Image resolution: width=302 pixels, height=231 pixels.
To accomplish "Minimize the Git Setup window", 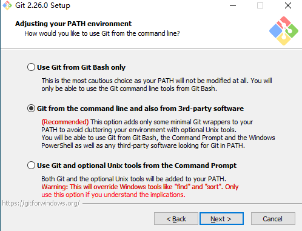I will click(233, 5).
